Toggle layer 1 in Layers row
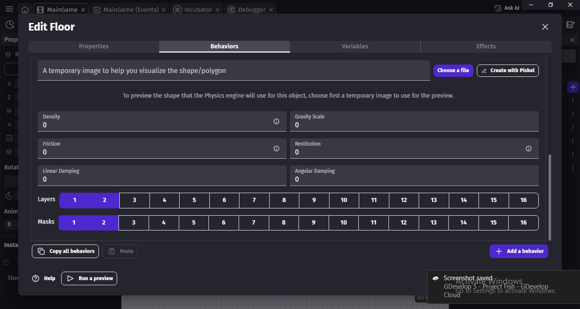Screen dimensions: 580x309 pos(75,200)
